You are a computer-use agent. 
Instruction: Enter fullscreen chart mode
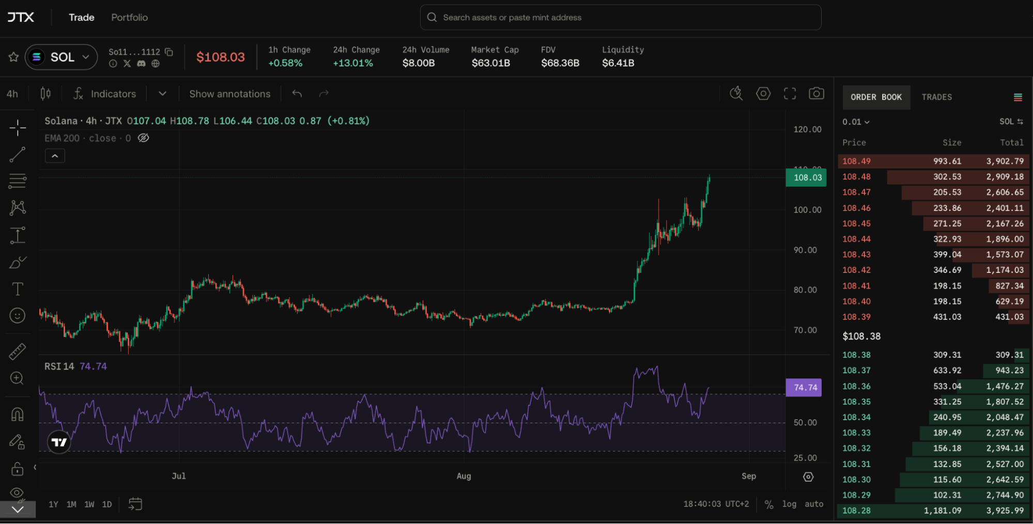[790, 94]
